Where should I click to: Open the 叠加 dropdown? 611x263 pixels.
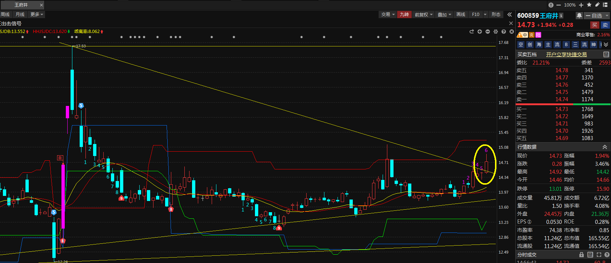[444, 15]
